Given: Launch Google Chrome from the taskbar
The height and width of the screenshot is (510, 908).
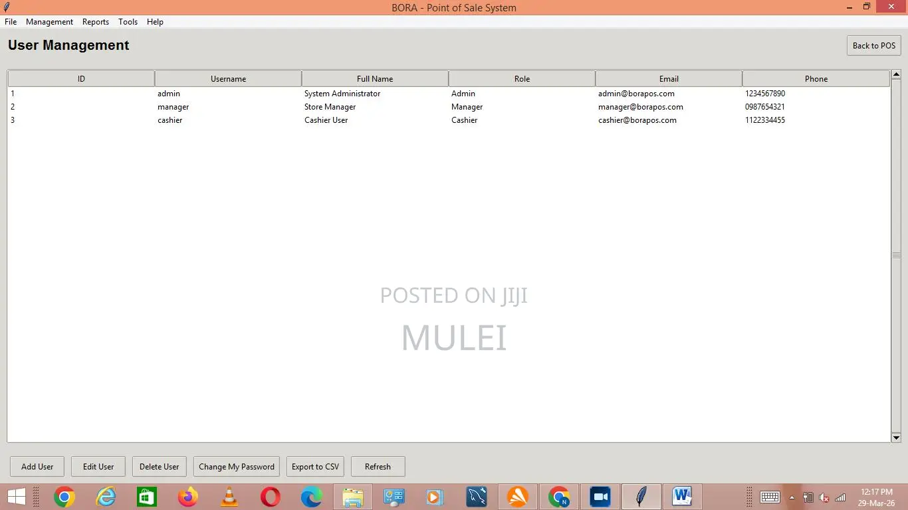Looking at the screenshot, I should point(64,497).
